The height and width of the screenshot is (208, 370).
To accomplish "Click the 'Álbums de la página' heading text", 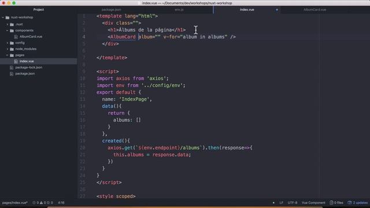I will (145, 30).
